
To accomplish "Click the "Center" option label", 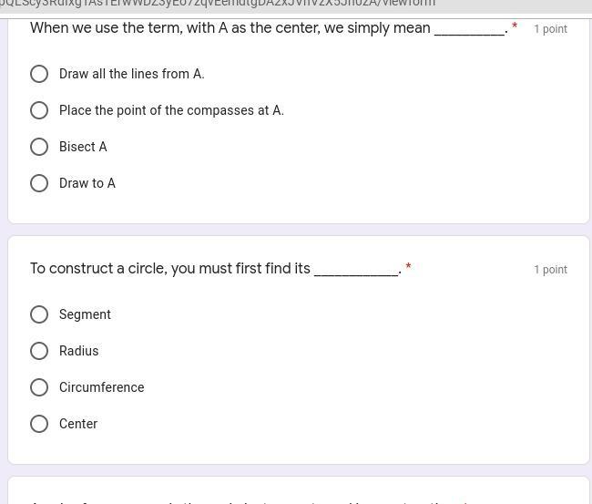I will coord(78,424).
